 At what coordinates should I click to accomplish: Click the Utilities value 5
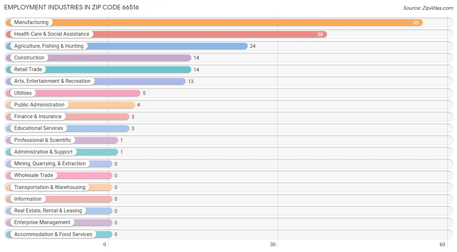(144, 93)
